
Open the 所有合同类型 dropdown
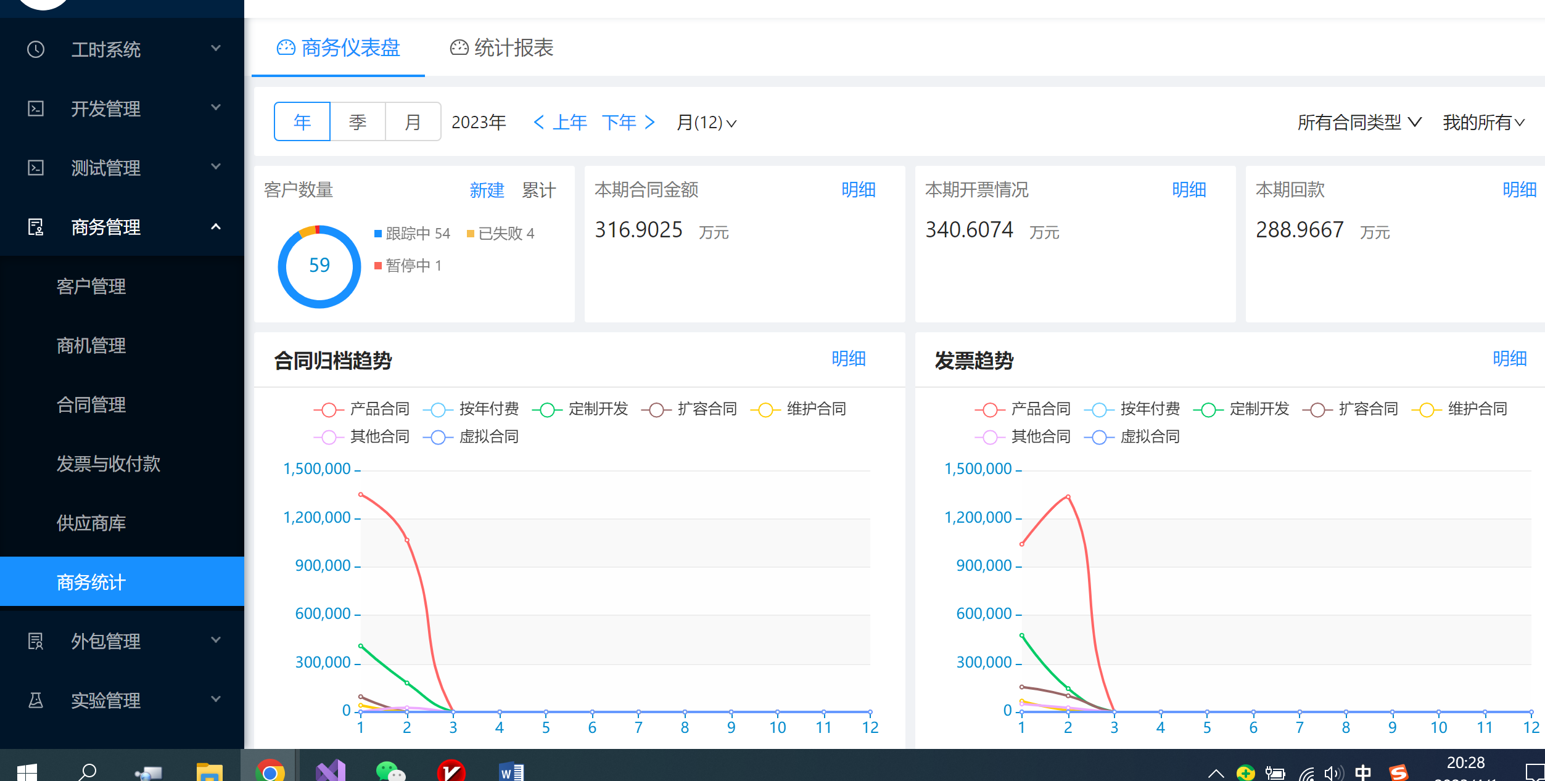1360,123
